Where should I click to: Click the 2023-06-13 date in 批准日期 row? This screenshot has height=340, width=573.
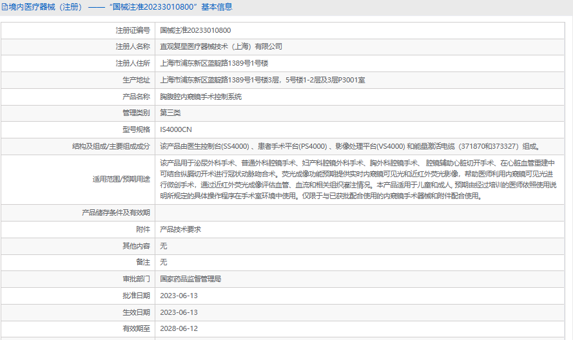coord(179,296)
